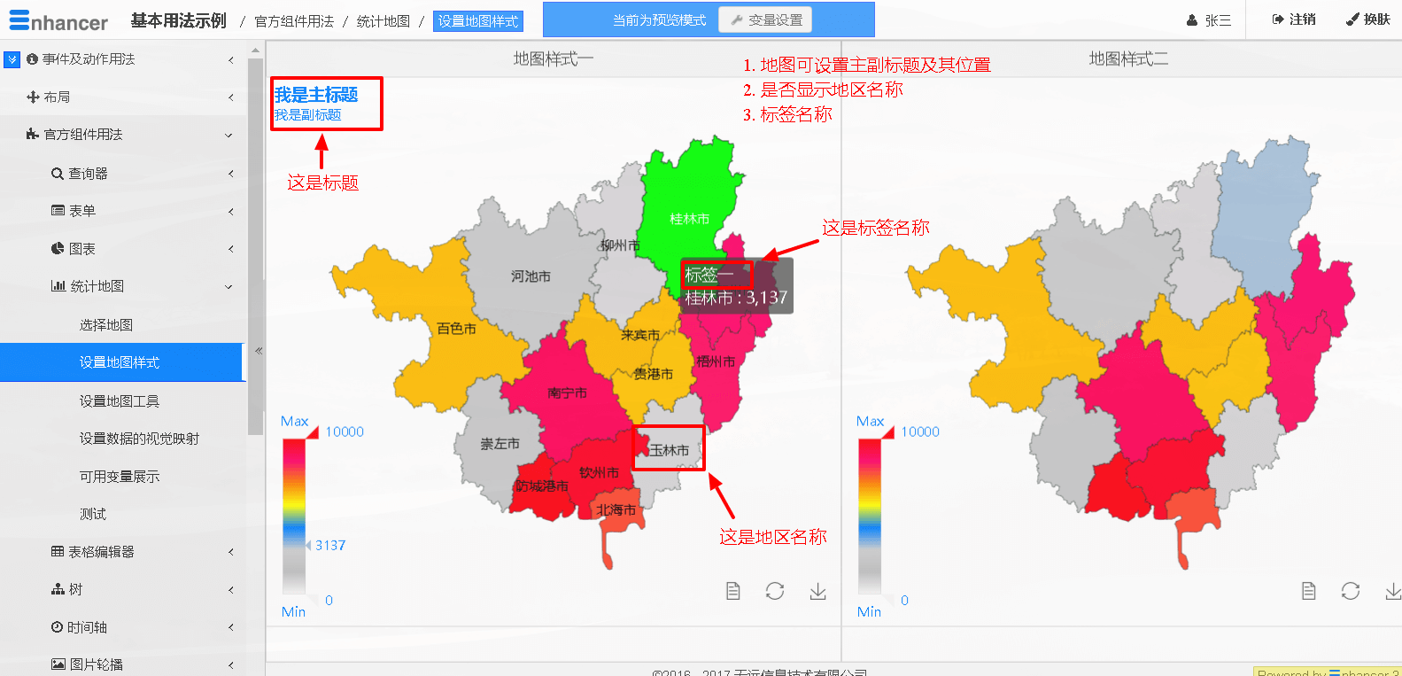The image size is (1402, 676).
Task: Click the 变量设置 button
Action: [765, 19]
